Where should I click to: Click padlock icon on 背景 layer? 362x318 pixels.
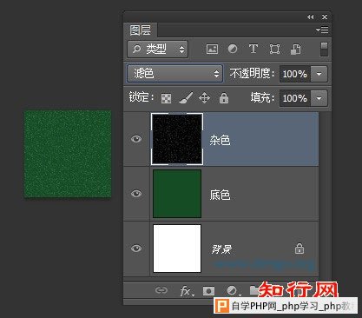click(299, 248)
